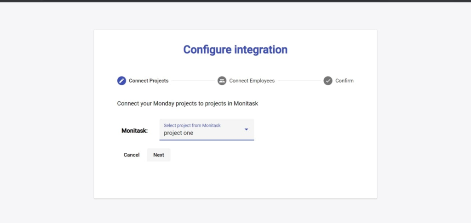The width and height of the screenshot is (471, 223).
Task: Click the checkmark icon for Confirm step
Action: tap(327, 81)
